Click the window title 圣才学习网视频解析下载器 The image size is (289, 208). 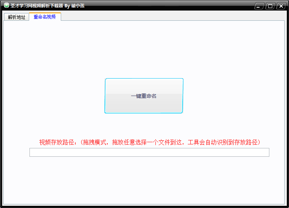coord(37,6)
